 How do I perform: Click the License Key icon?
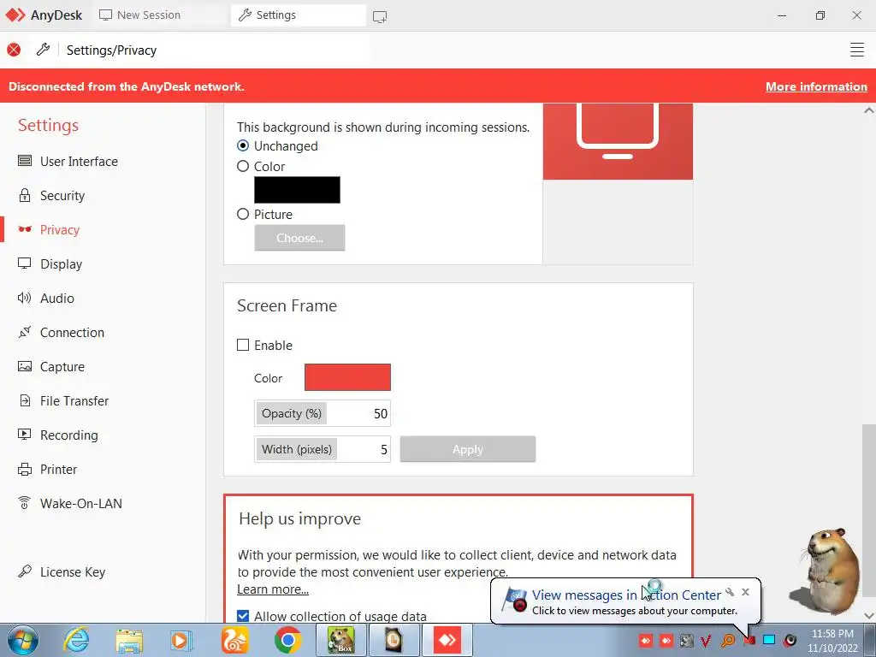[25, 571]
